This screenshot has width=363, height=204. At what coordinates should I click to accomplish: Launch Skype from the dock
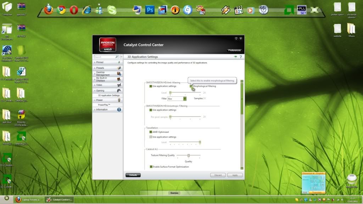tap(112, 10)
